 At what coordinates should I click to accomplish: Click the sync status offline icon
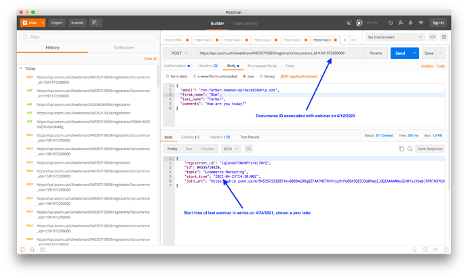[359, 22]
